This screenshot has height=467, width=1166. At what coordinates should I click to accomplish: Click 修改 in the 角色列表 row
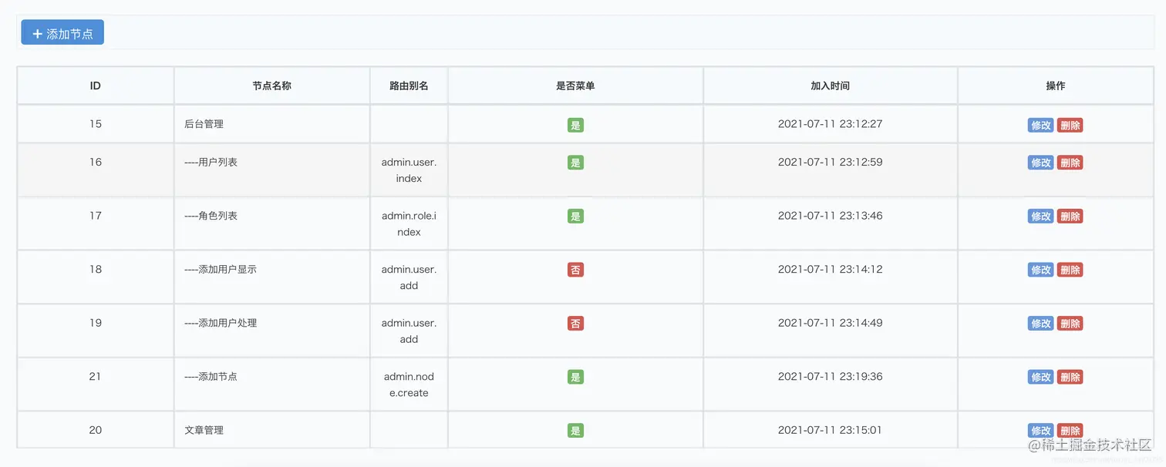click(1040, 217)
